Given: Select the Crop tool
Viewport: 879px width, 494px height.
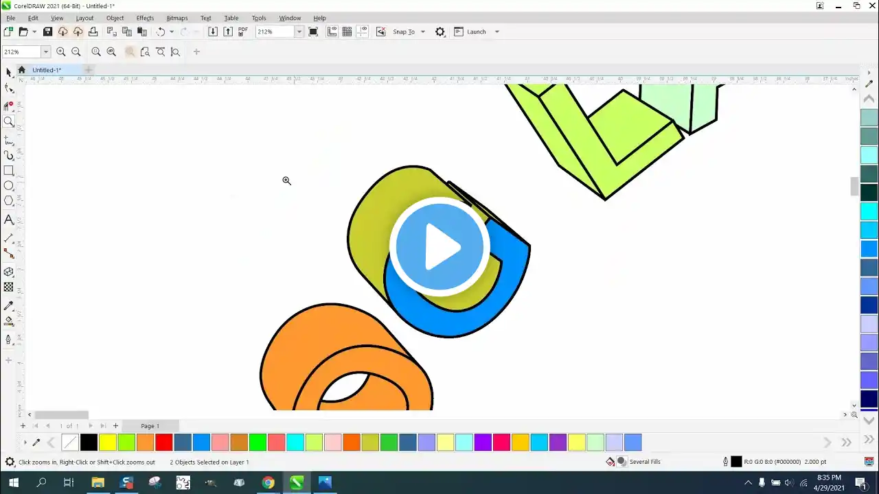Looking at the screenshot, I should [x=9, y=106].
